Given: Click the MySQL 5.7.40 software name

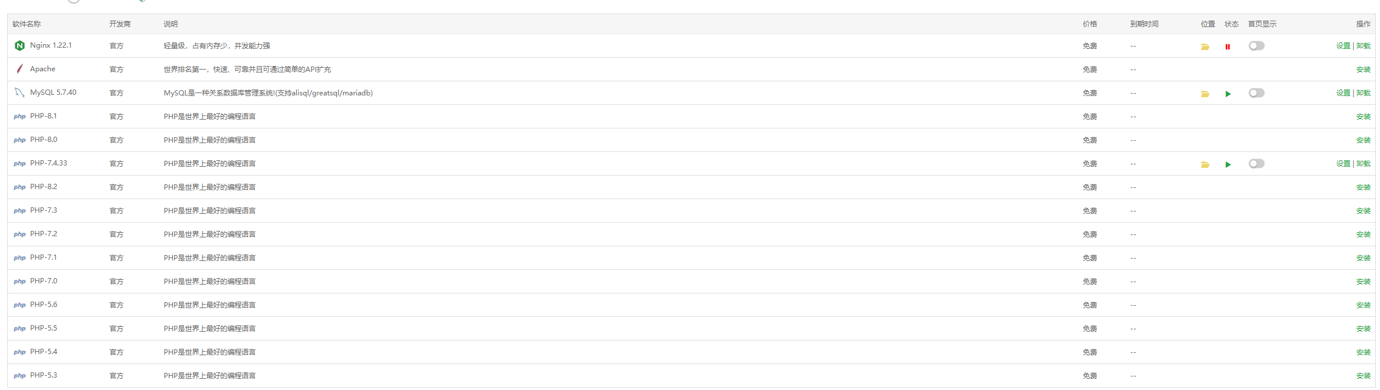Looking at the screenshot, I should 53,92.
